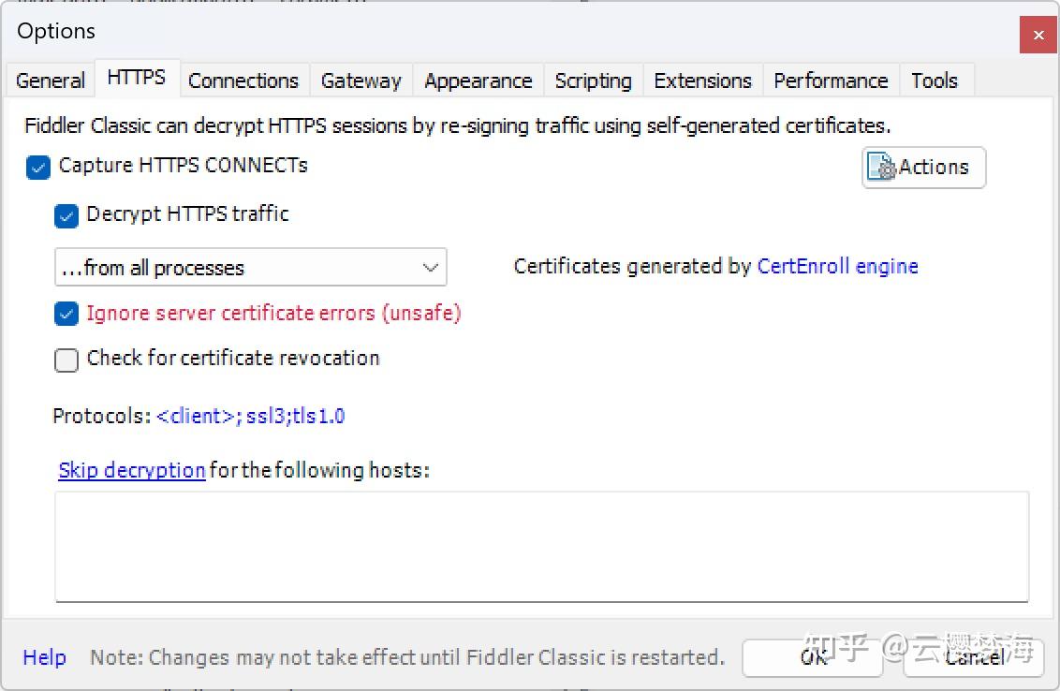1060x691 pixels.
Task: Switch to the General tab
Action: [49, 81]
